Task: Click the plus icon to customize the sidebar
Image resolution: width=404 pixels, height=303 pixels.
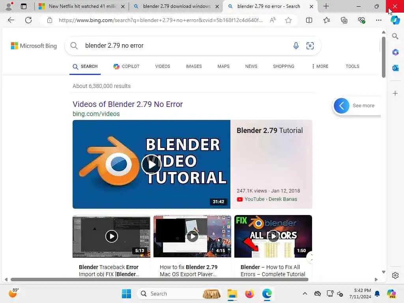Action: (x=395, y=93)
